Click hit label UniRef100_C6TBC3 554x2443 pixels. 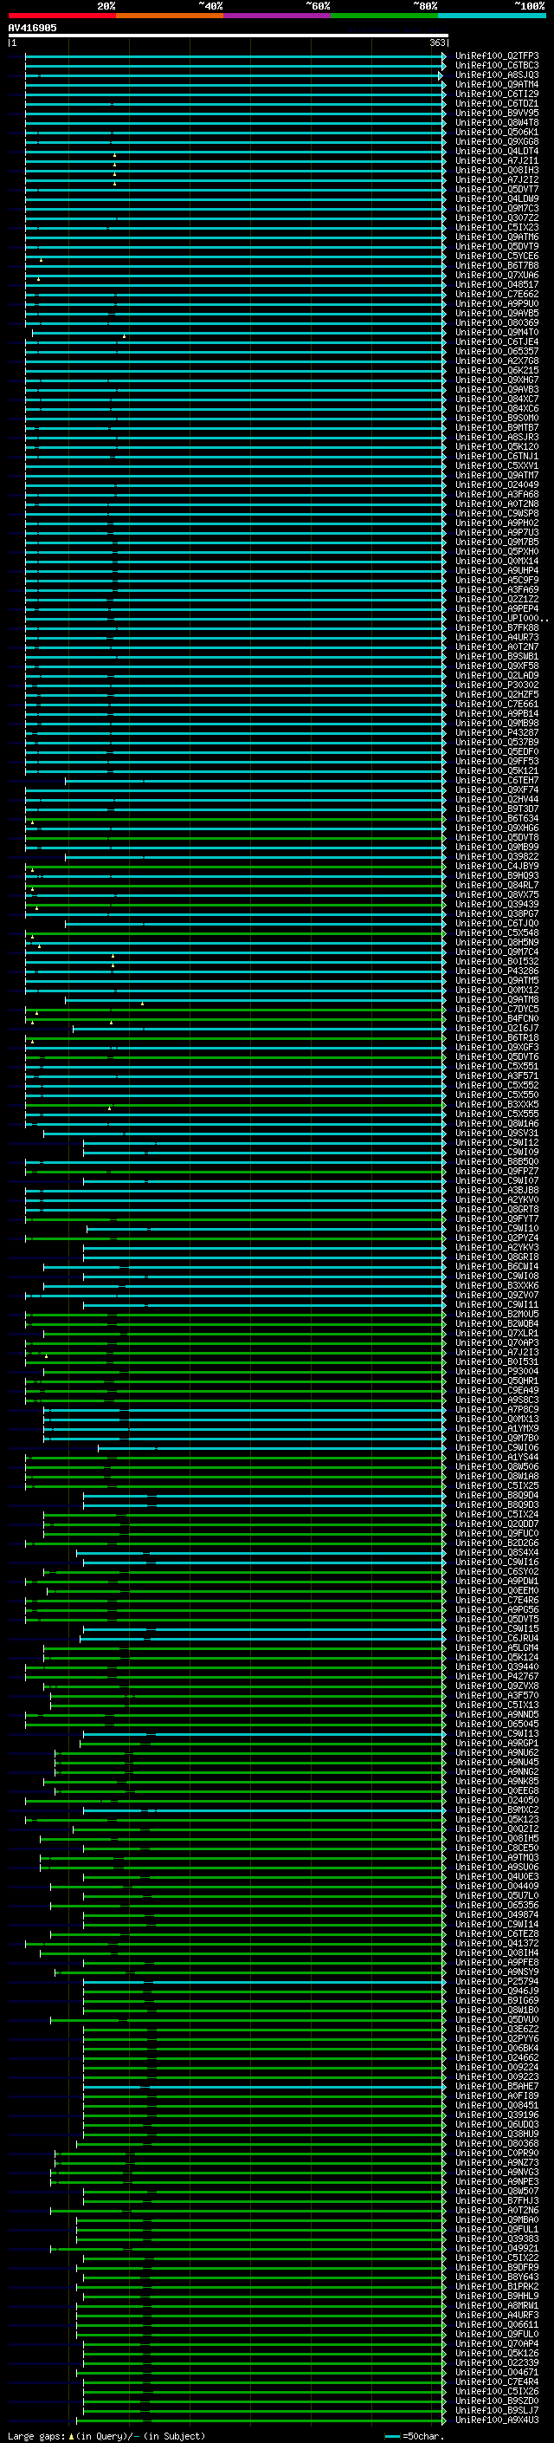pyautogui.click(x=497, y=66)
